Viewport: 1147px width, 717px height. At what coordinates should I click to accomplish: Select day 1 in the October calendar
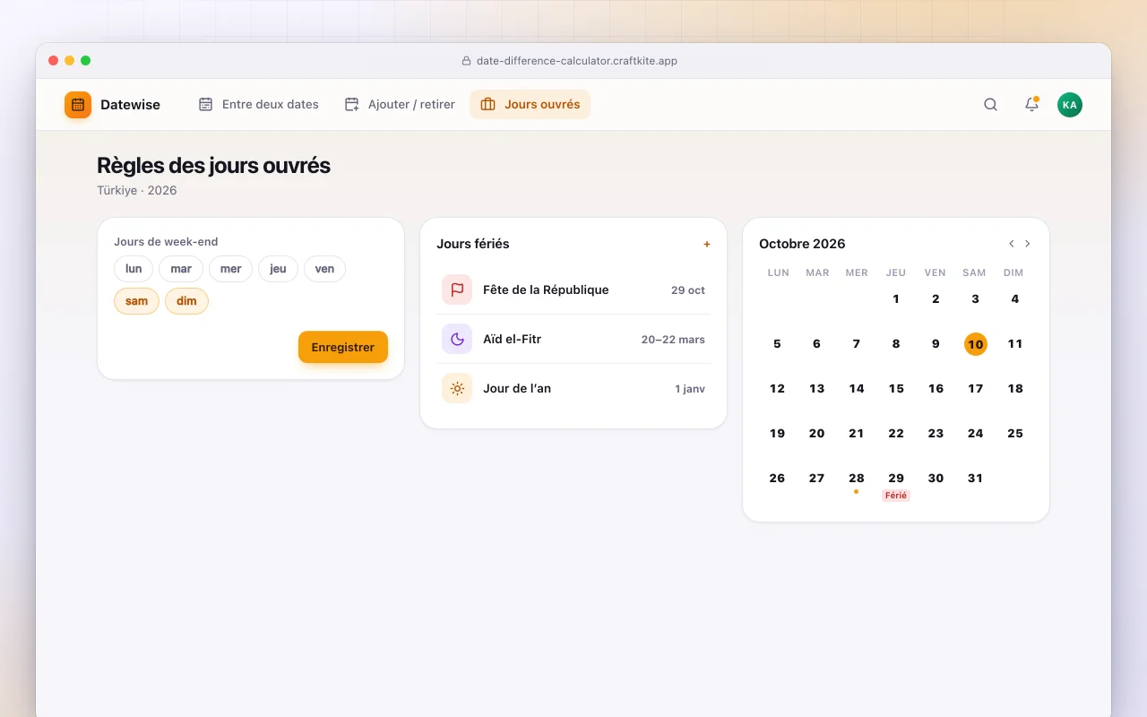(896, 299)
